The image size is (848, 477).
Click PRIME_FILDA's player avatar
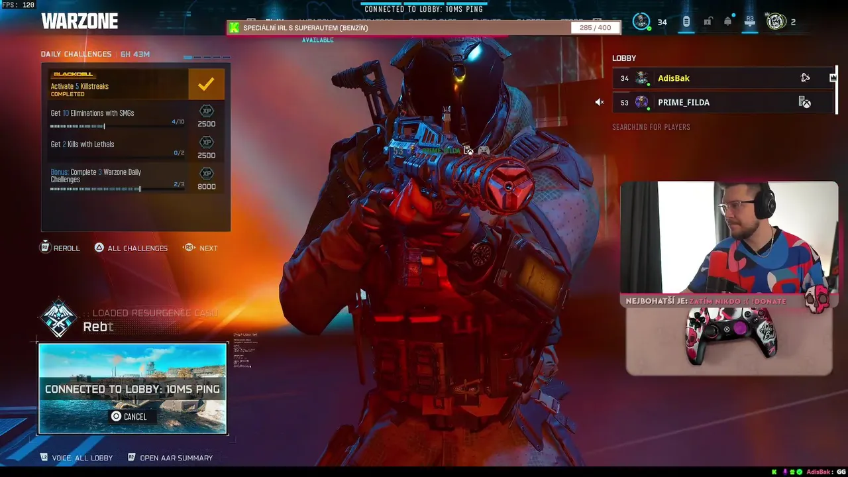click(641, 102)
